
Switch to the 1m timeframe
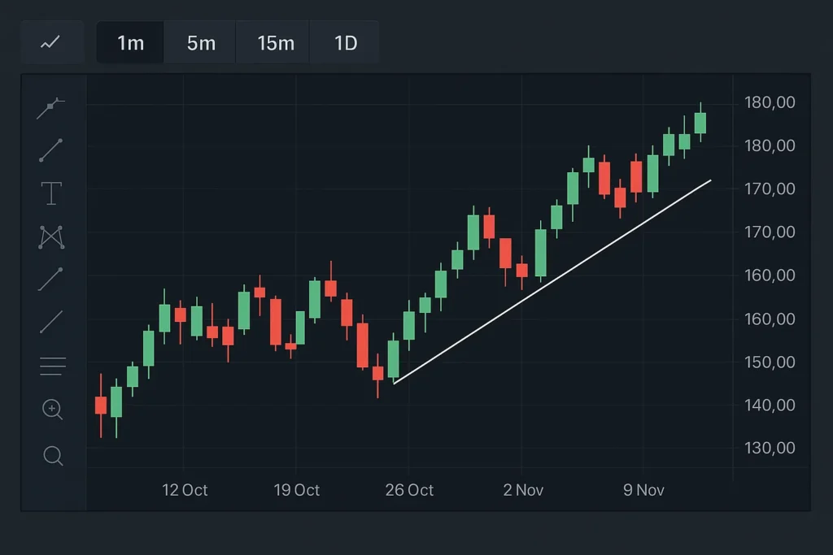[x=130, y=42]
